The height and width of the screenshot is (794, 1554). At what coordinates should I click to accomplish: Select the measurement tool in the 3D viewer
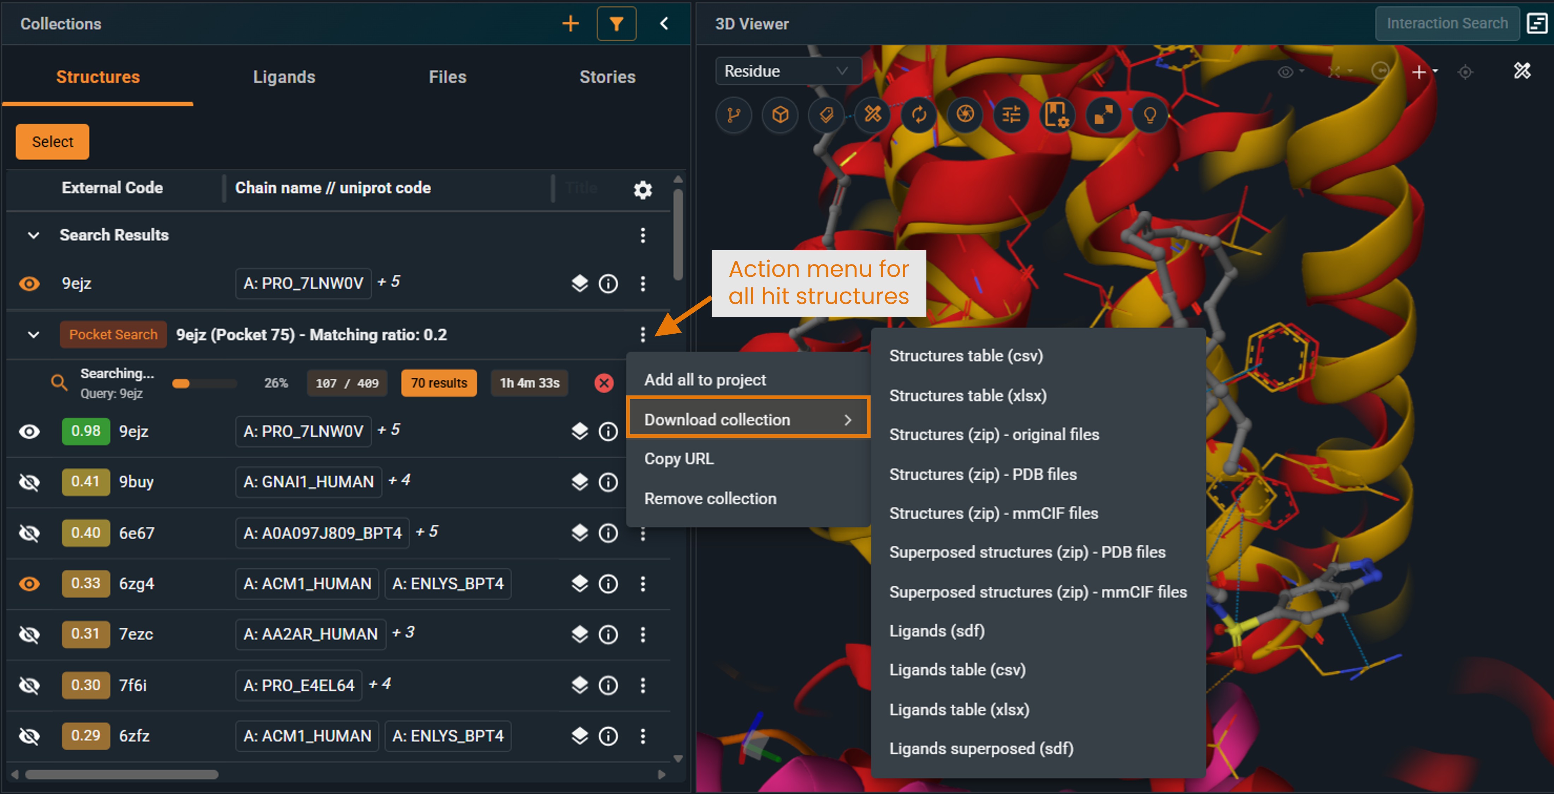click(x=872, y=115)
